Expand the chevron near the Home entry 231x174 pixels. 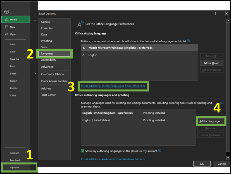(x=35, y=21)
